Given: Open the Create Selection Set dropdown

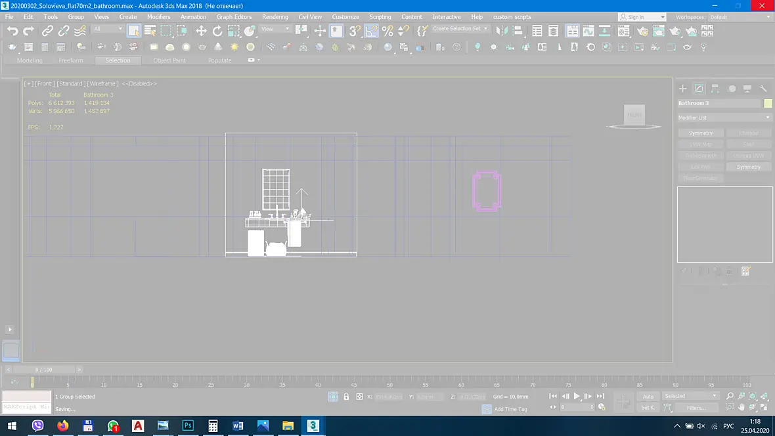Looking at the screenshot, I should (x=460, y=29).
